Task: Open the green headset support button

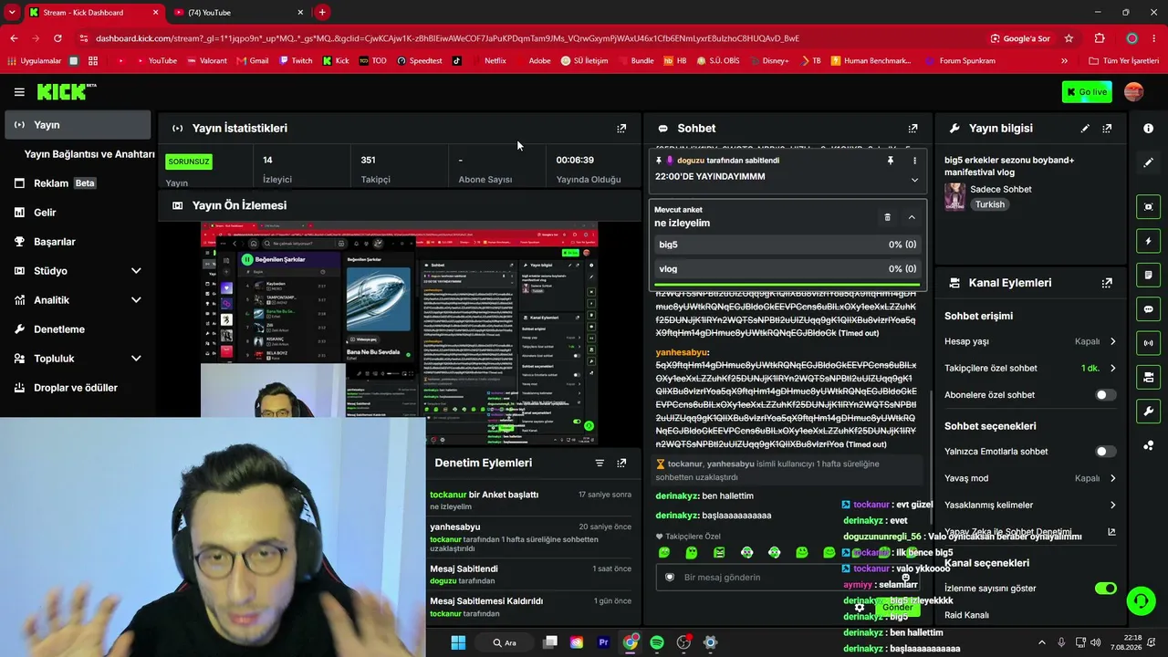Action: pos(1141,600)
